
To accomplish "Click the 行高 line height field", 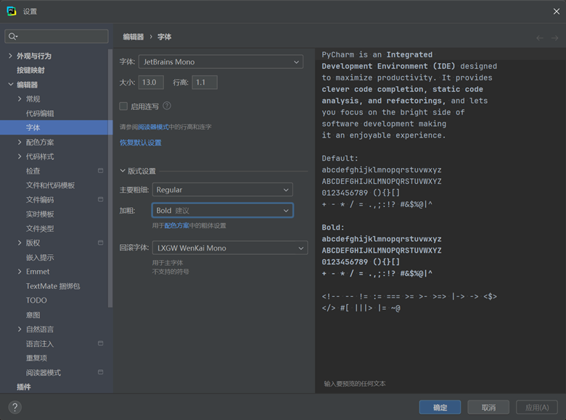I will click(205, 82).
